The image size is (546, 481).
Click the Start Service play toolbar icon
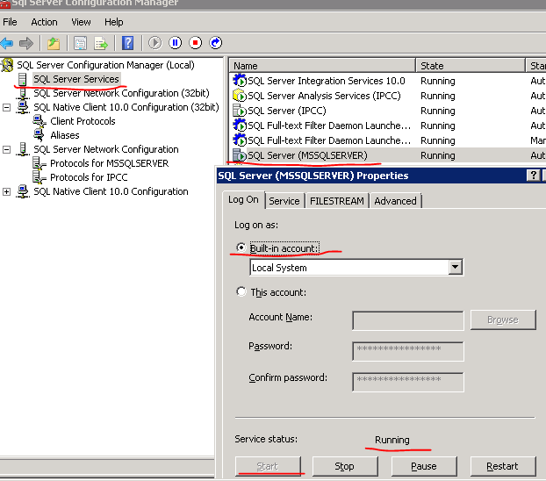pos(155,43)
